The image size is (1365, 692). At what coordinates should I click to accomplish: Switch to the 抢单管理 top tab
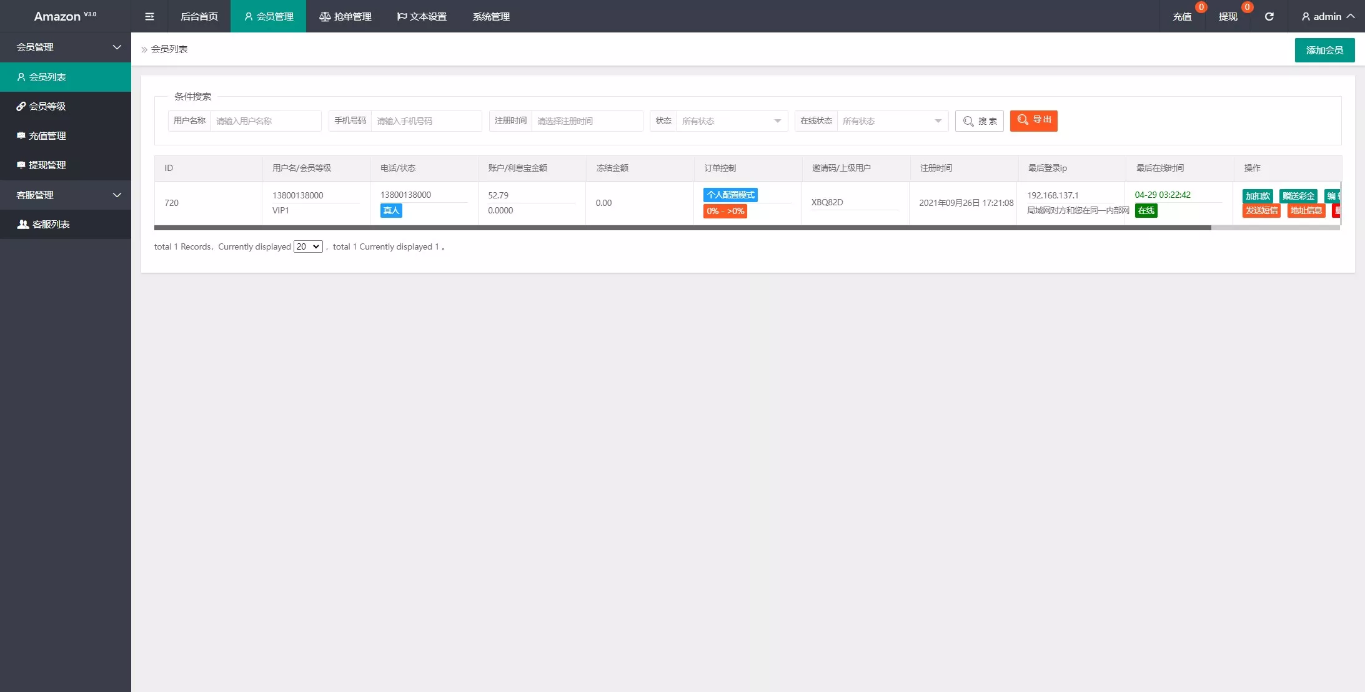[345, 16]
